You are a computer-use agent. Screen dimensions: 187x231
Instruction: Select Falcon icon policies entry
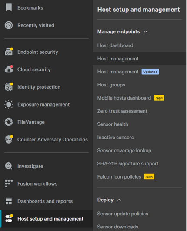click(x=119, y=177)
